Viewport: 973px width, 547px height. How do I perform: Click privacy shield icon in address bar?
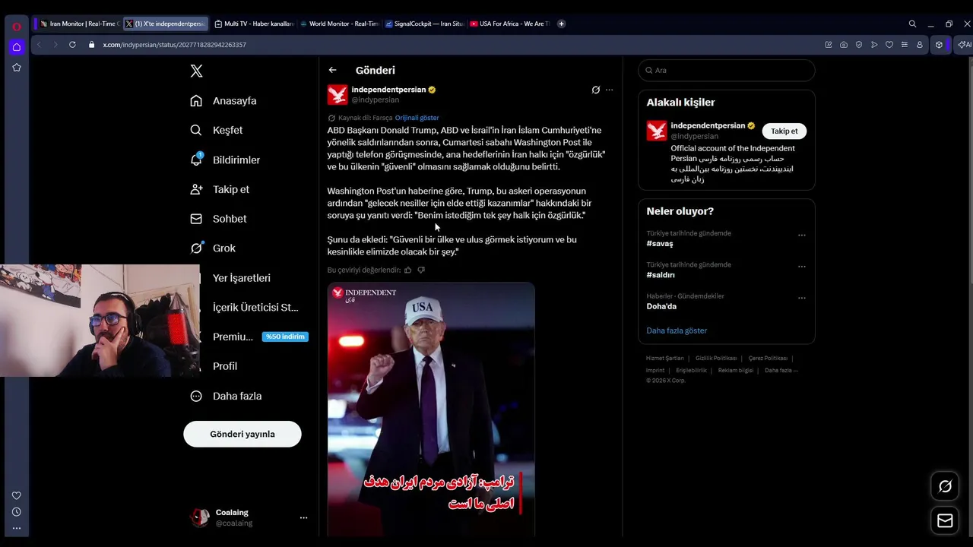point(859,45)
